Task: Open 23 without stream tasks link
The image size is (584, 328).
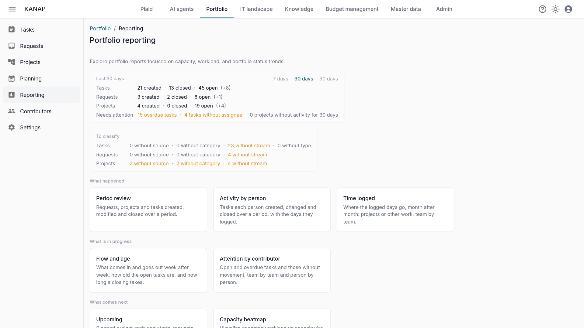Action: [249, 145]
